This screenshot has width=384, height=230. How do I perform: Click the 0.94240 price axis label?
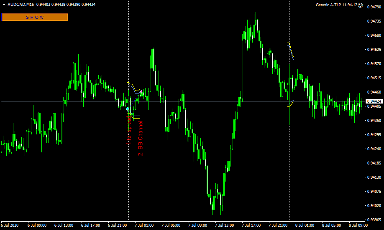pyautogui.click(x=374, y=149)
